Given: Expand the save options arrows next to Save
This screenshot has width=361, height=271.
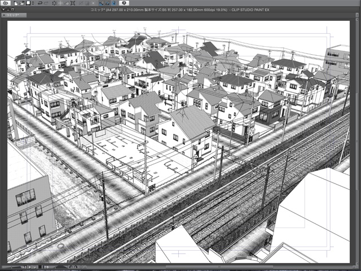Looking at the screenshot, I should coord(33,3).
